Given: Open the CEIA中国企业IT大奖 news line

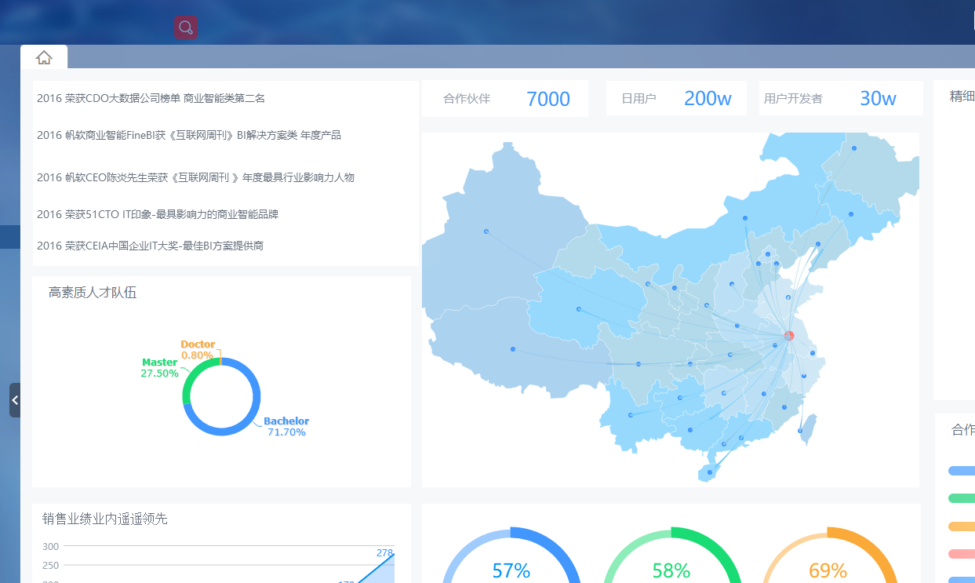Looking at the screenshot, I should [x=150, y=246].
